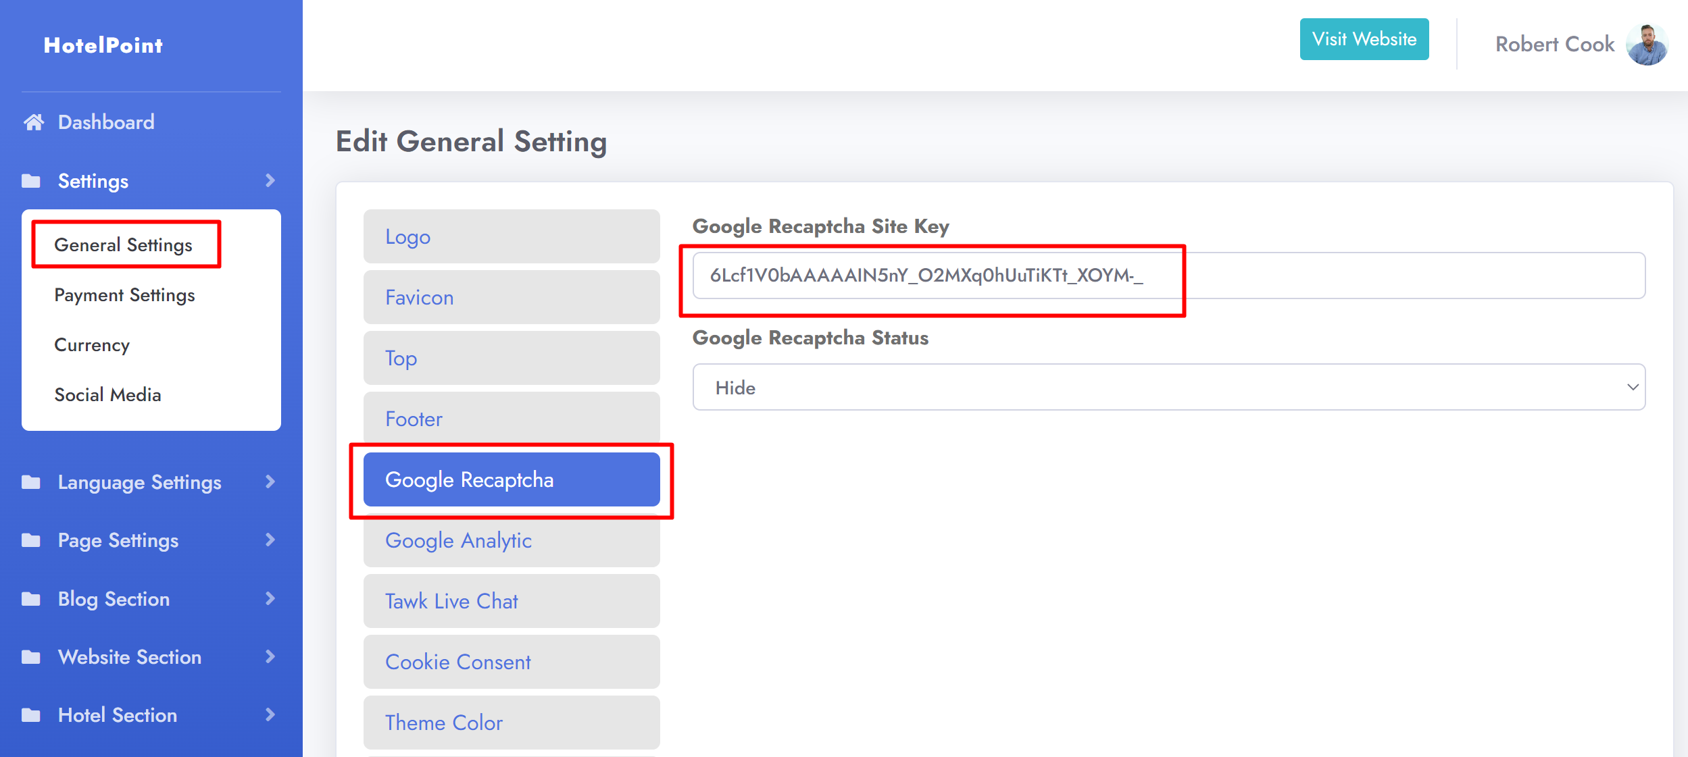Click the Hotel Section folder icon
1688x757 pixels.
31,715
